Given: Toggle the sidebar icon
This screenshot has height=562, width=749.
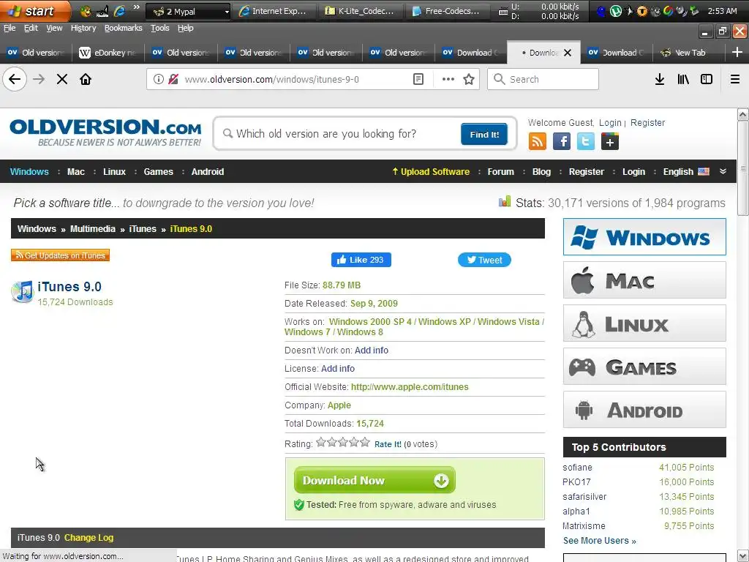Looking at the screenshot, I should (x=707, y=79).
